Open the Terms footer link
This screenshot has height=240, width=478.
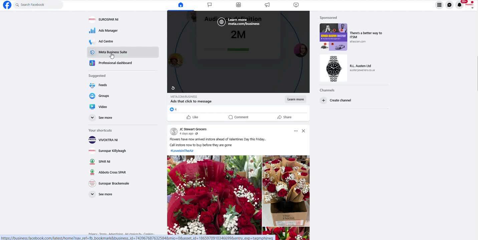(103, 234)
